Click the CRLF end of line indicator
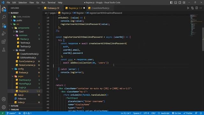Viewport: 204px width, 115px height. coord(153,113)
